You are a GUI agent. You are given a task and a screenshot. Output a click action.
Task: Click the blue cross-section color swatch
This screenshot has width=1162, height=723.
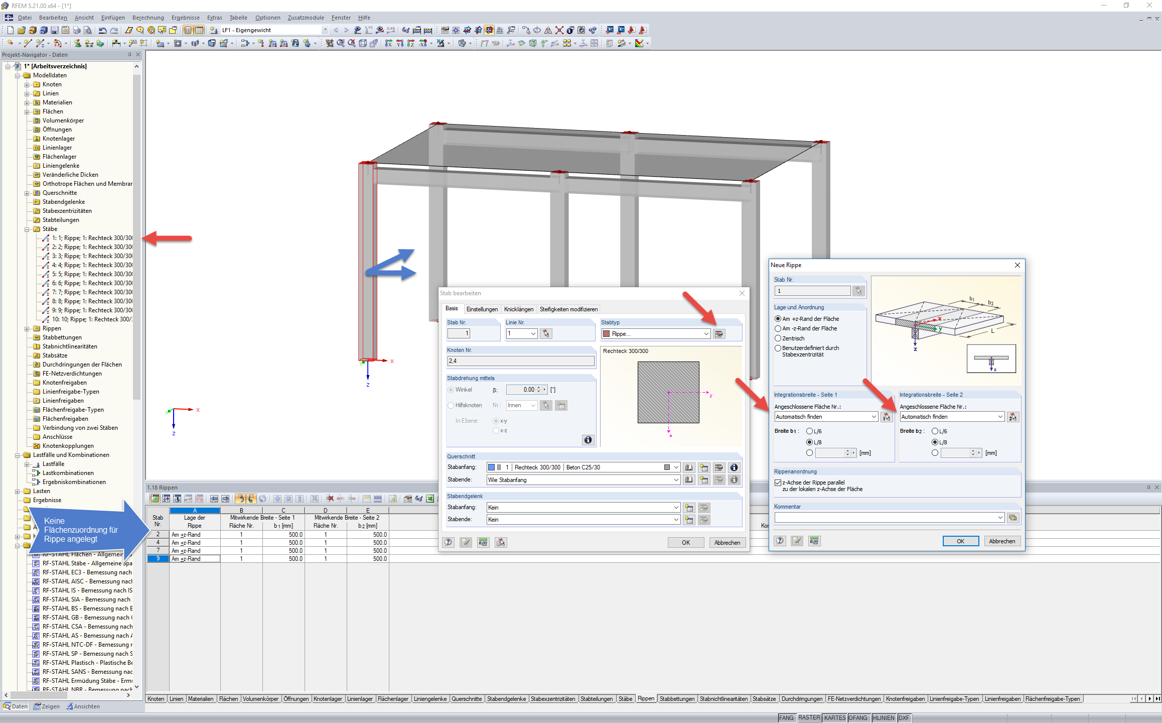coord(491,467)
